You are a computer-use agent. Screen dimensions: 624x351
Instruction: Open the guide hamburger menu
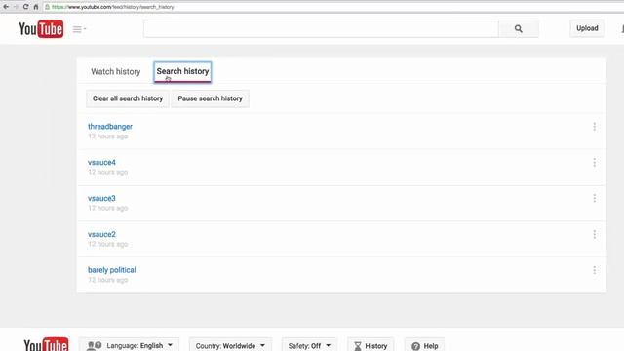[79, 29]
